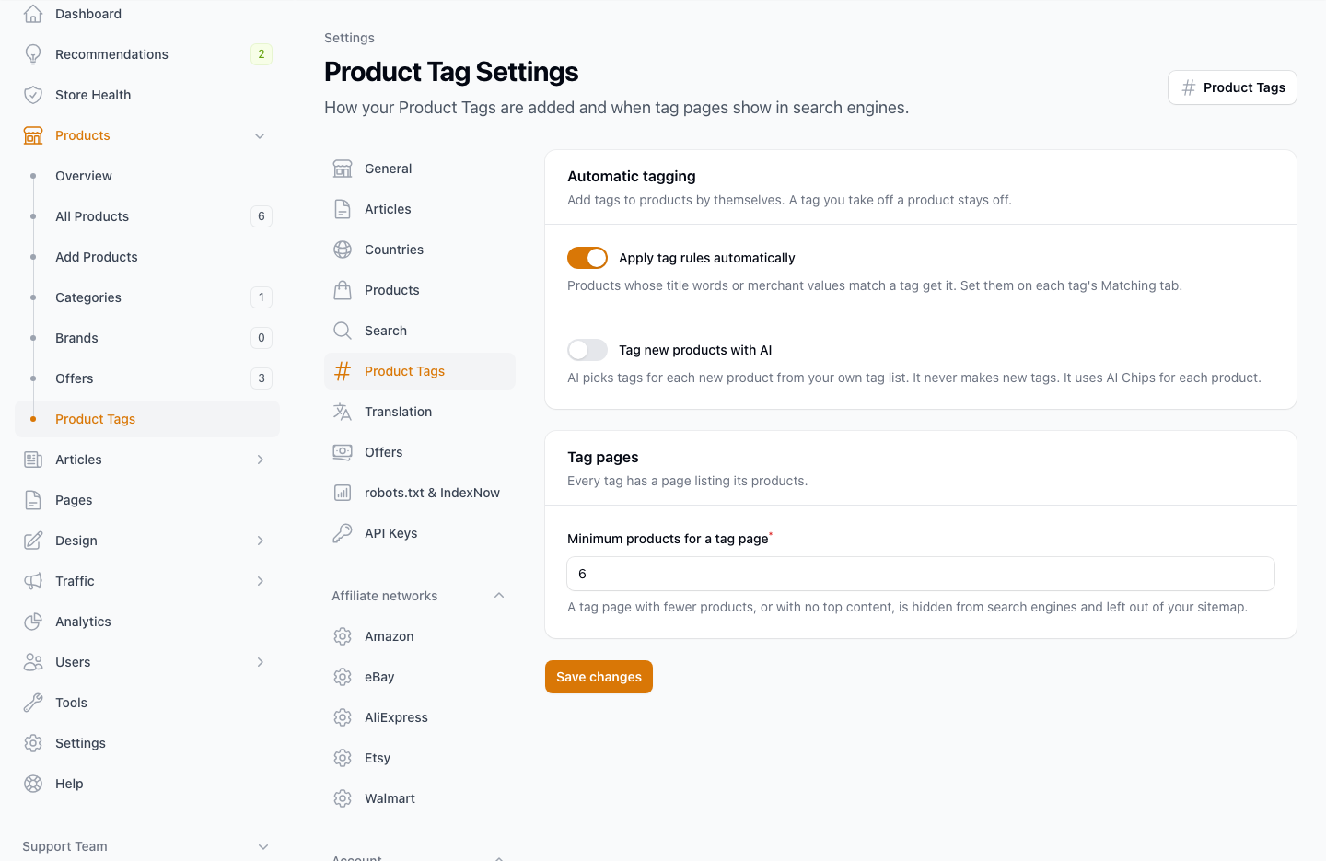This screenshot has height=861, width=1326.
Task: Open Add Products in sidebar
Action: click(x=147, y=257)
